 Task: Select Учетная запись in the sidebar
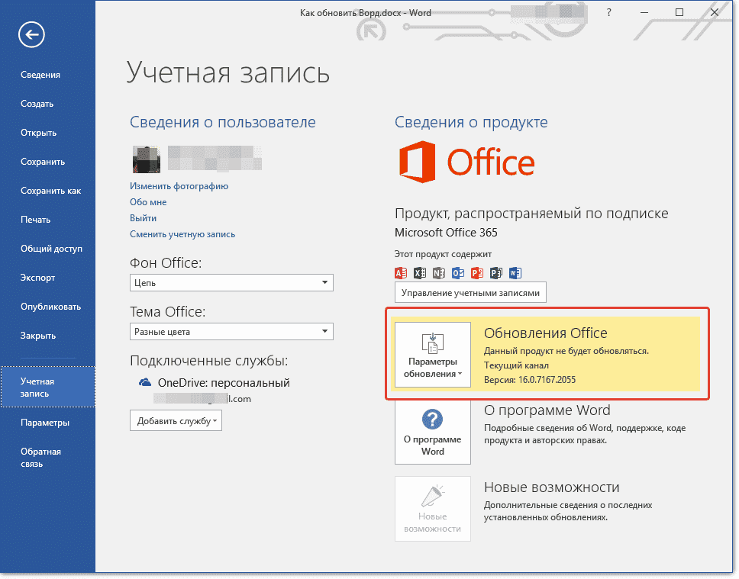(x=47, y=388)
